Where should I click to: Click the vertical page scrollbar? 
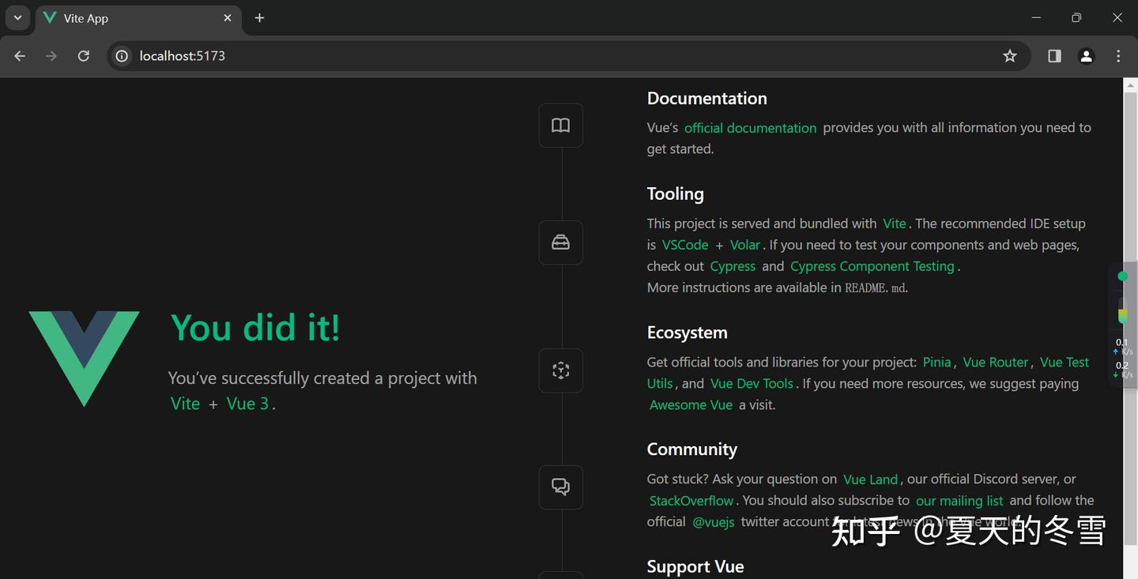1130,316
